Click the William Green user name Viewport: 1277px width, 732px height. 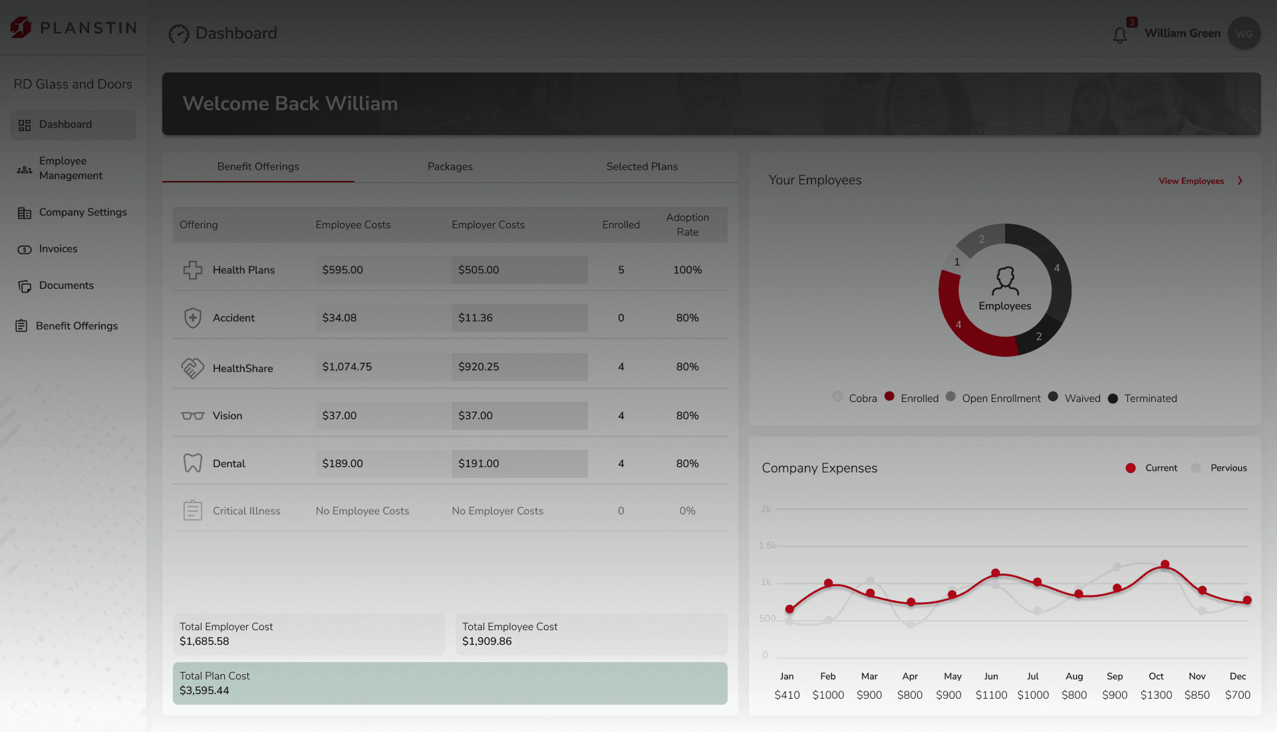[1183, 34]
